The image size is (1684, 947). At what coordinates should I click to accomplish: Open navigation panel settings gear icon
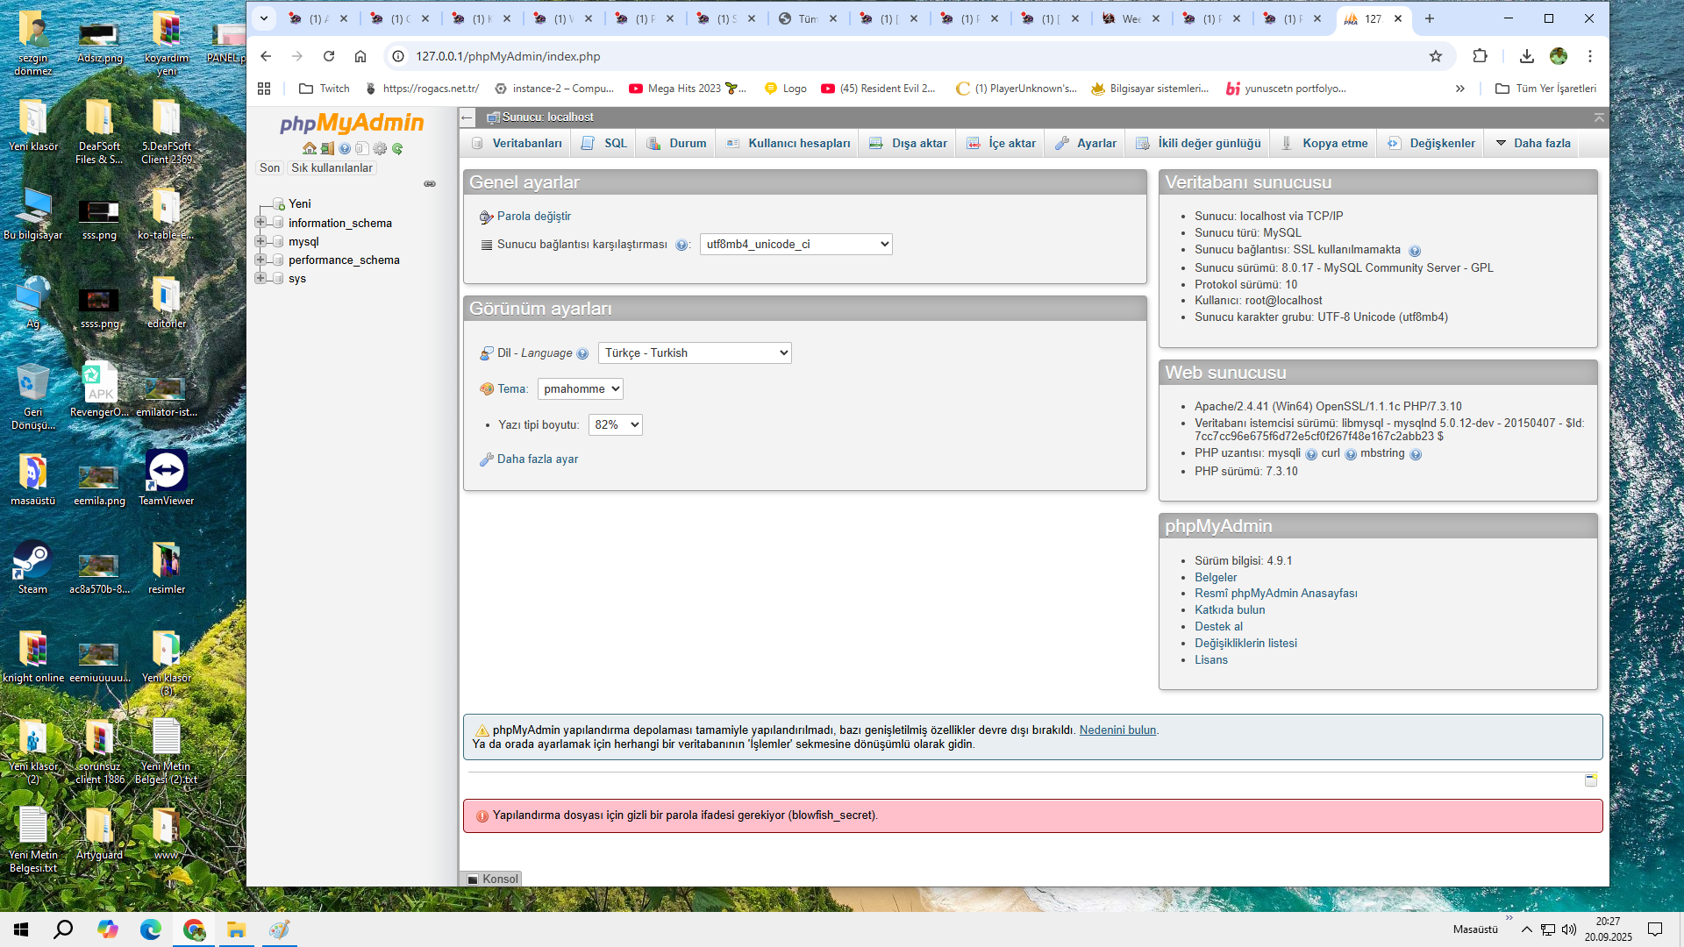[x=380, y=148]
